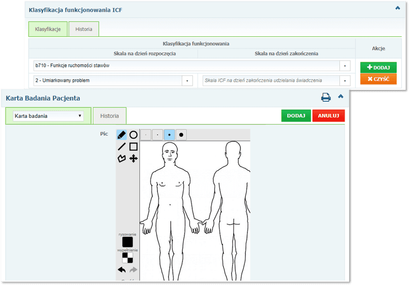
Task: Select the move arrows tool
Action: coord(133,159)
